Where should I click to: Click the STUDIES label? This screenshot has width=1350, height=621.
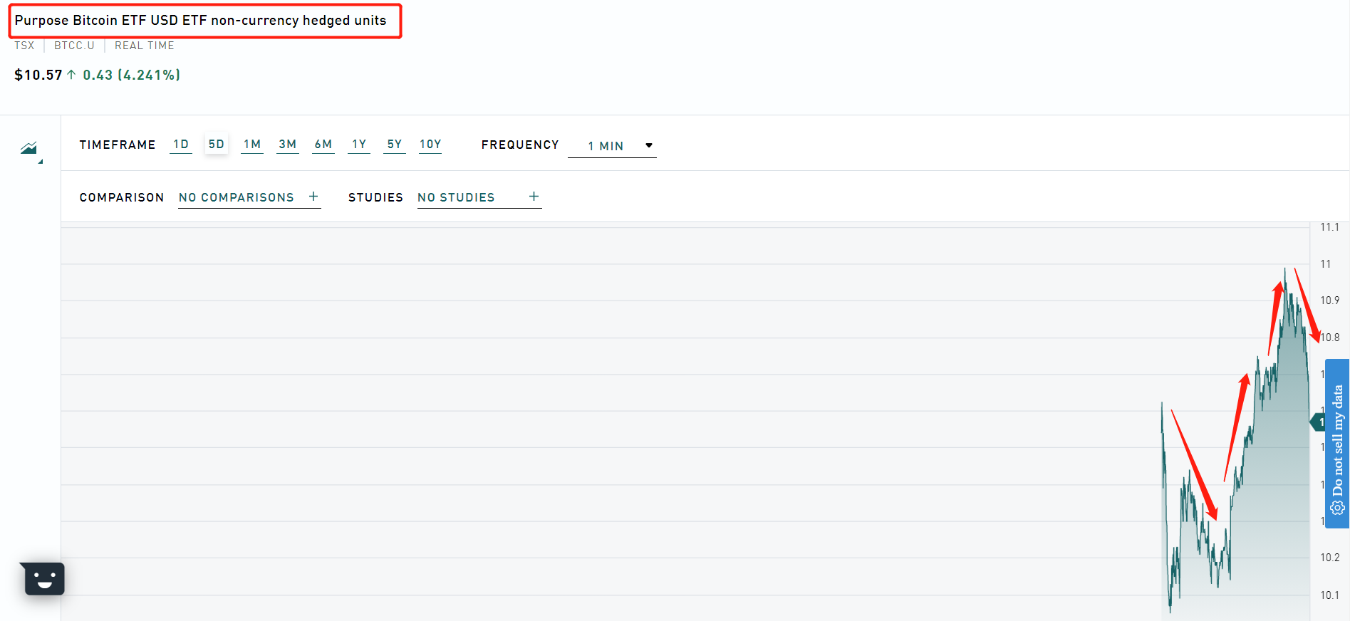(375, 197)
